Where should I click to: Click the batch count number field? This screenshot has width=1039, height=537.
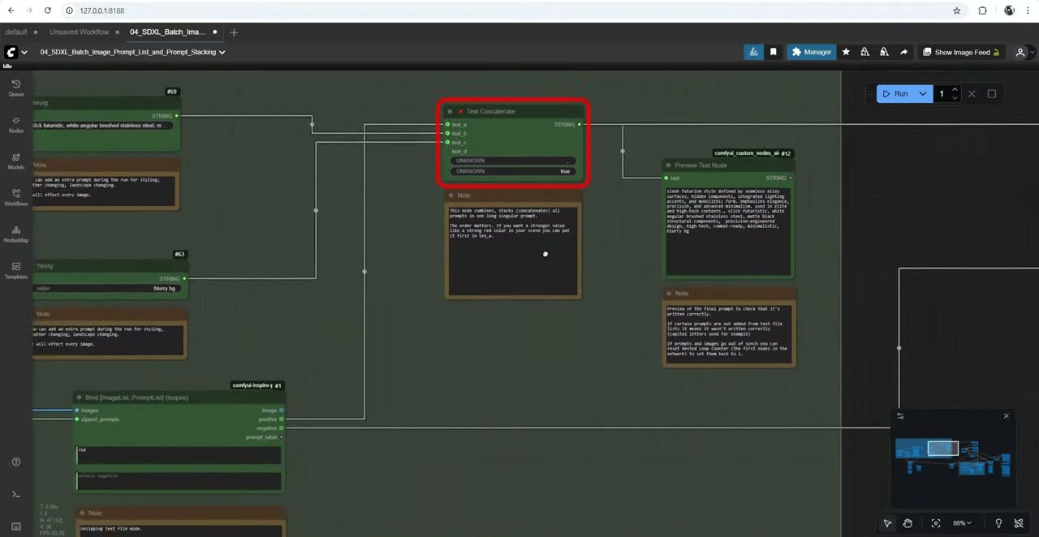coord(942,94)
